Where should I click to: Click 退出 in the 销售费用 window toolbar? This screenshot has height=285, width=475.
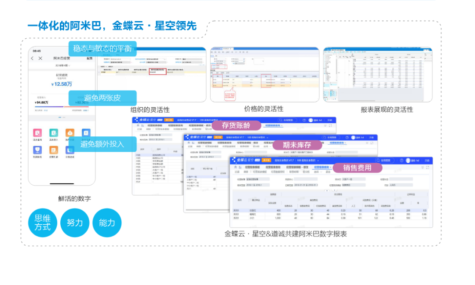click(x=328, y=172)
